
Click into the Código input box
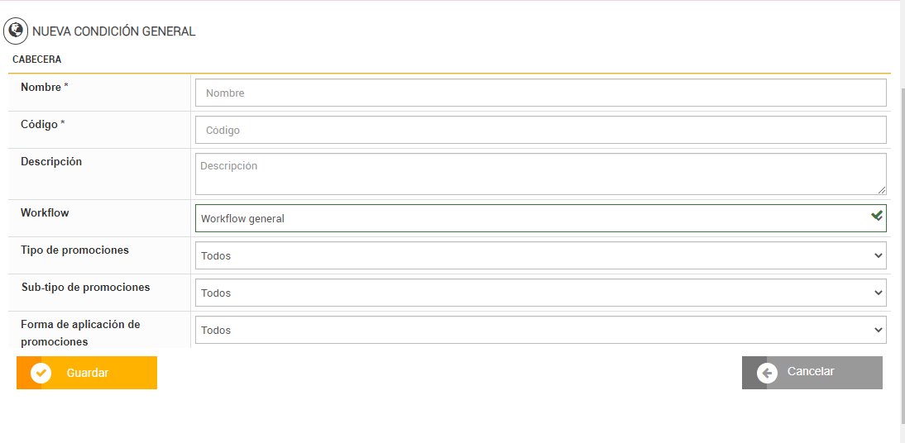point(540,130)
